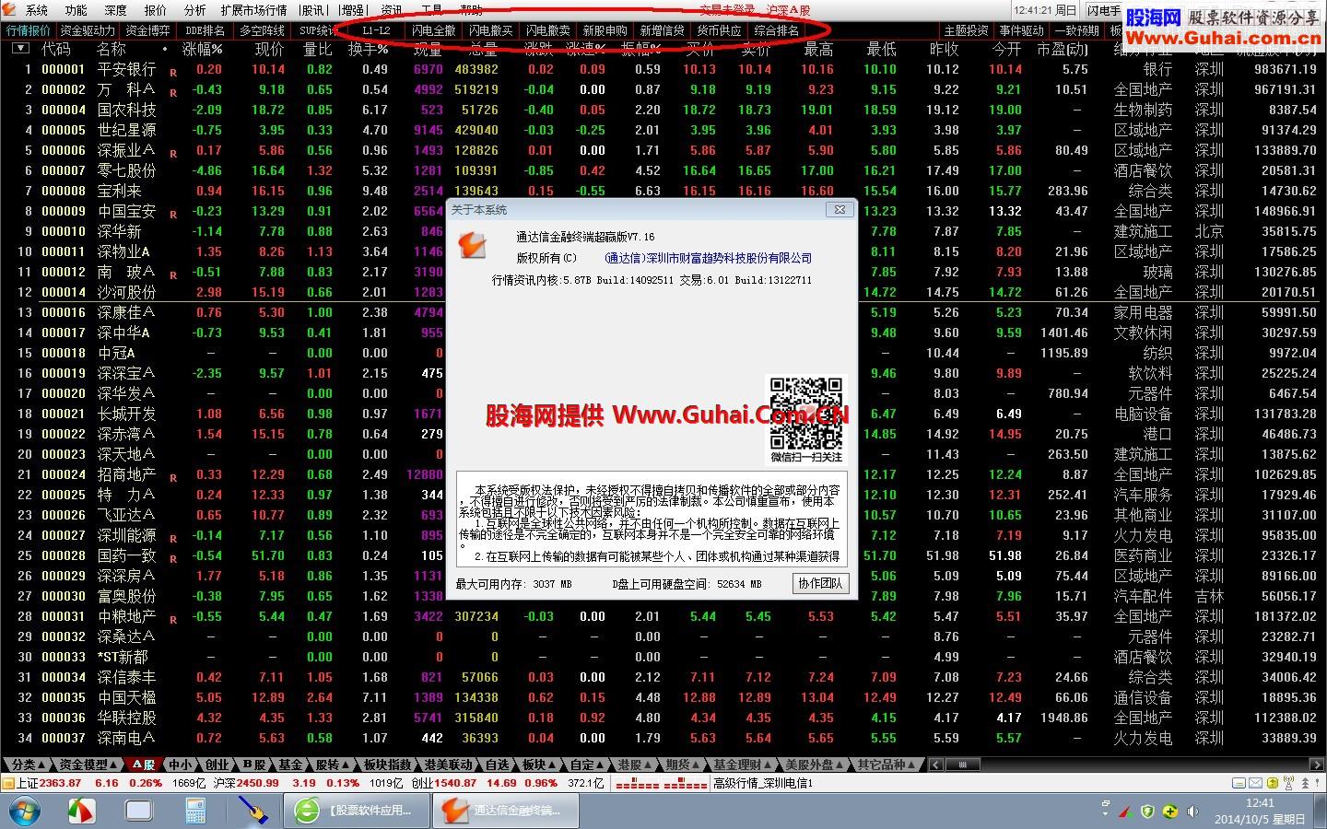Viewport: 1327px width, 829px height.
Task: Open the 系统 menu
Action: tap(37, 10)
